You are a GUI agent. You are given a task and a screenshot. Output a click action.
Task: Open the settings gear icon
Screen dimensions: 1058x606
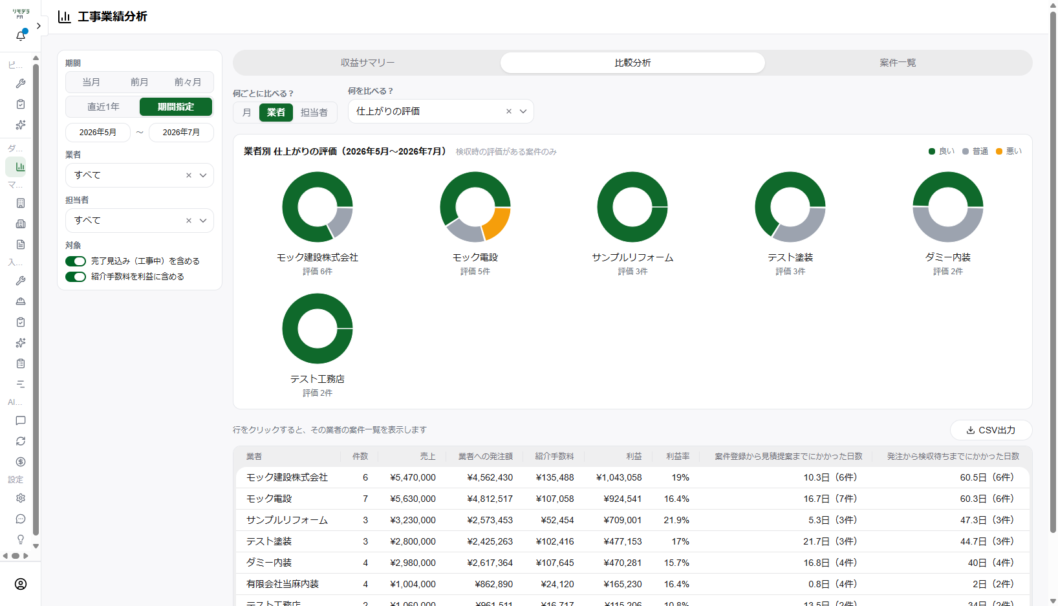tap(21, 498)
